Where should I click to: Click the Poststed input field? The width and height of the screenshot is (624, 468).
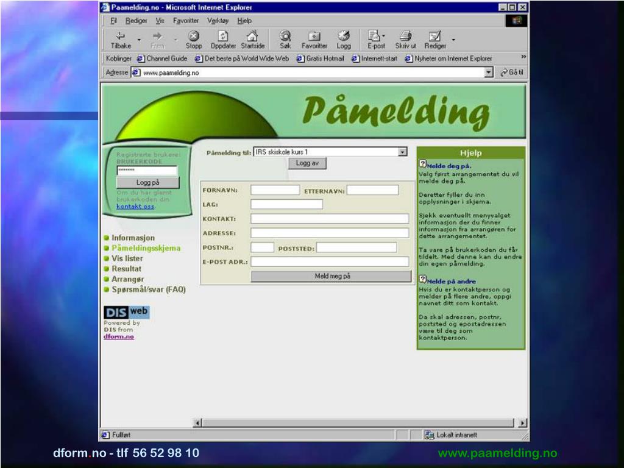coord(356,247)
